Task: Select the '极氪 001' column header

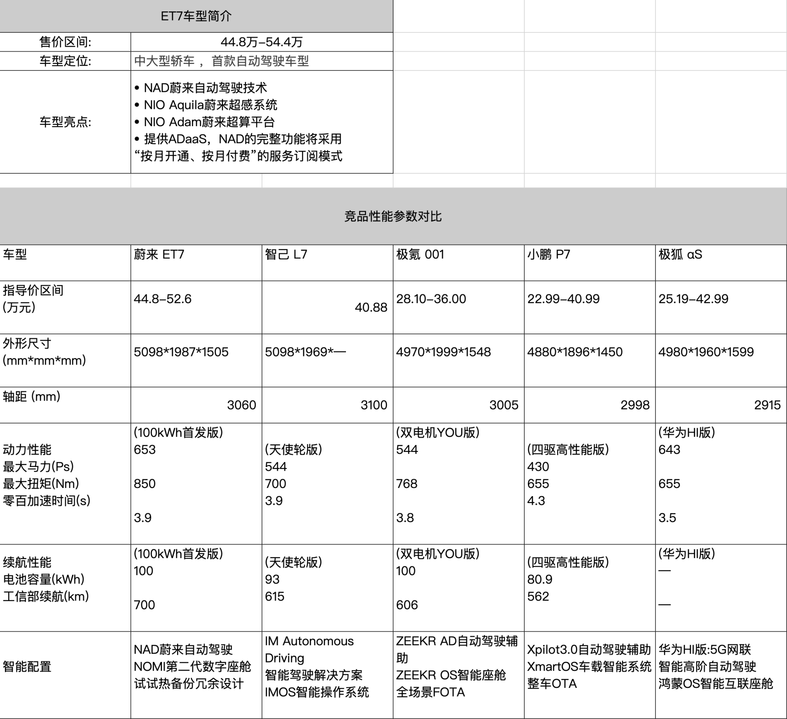Action: click(x=459, y=263)
